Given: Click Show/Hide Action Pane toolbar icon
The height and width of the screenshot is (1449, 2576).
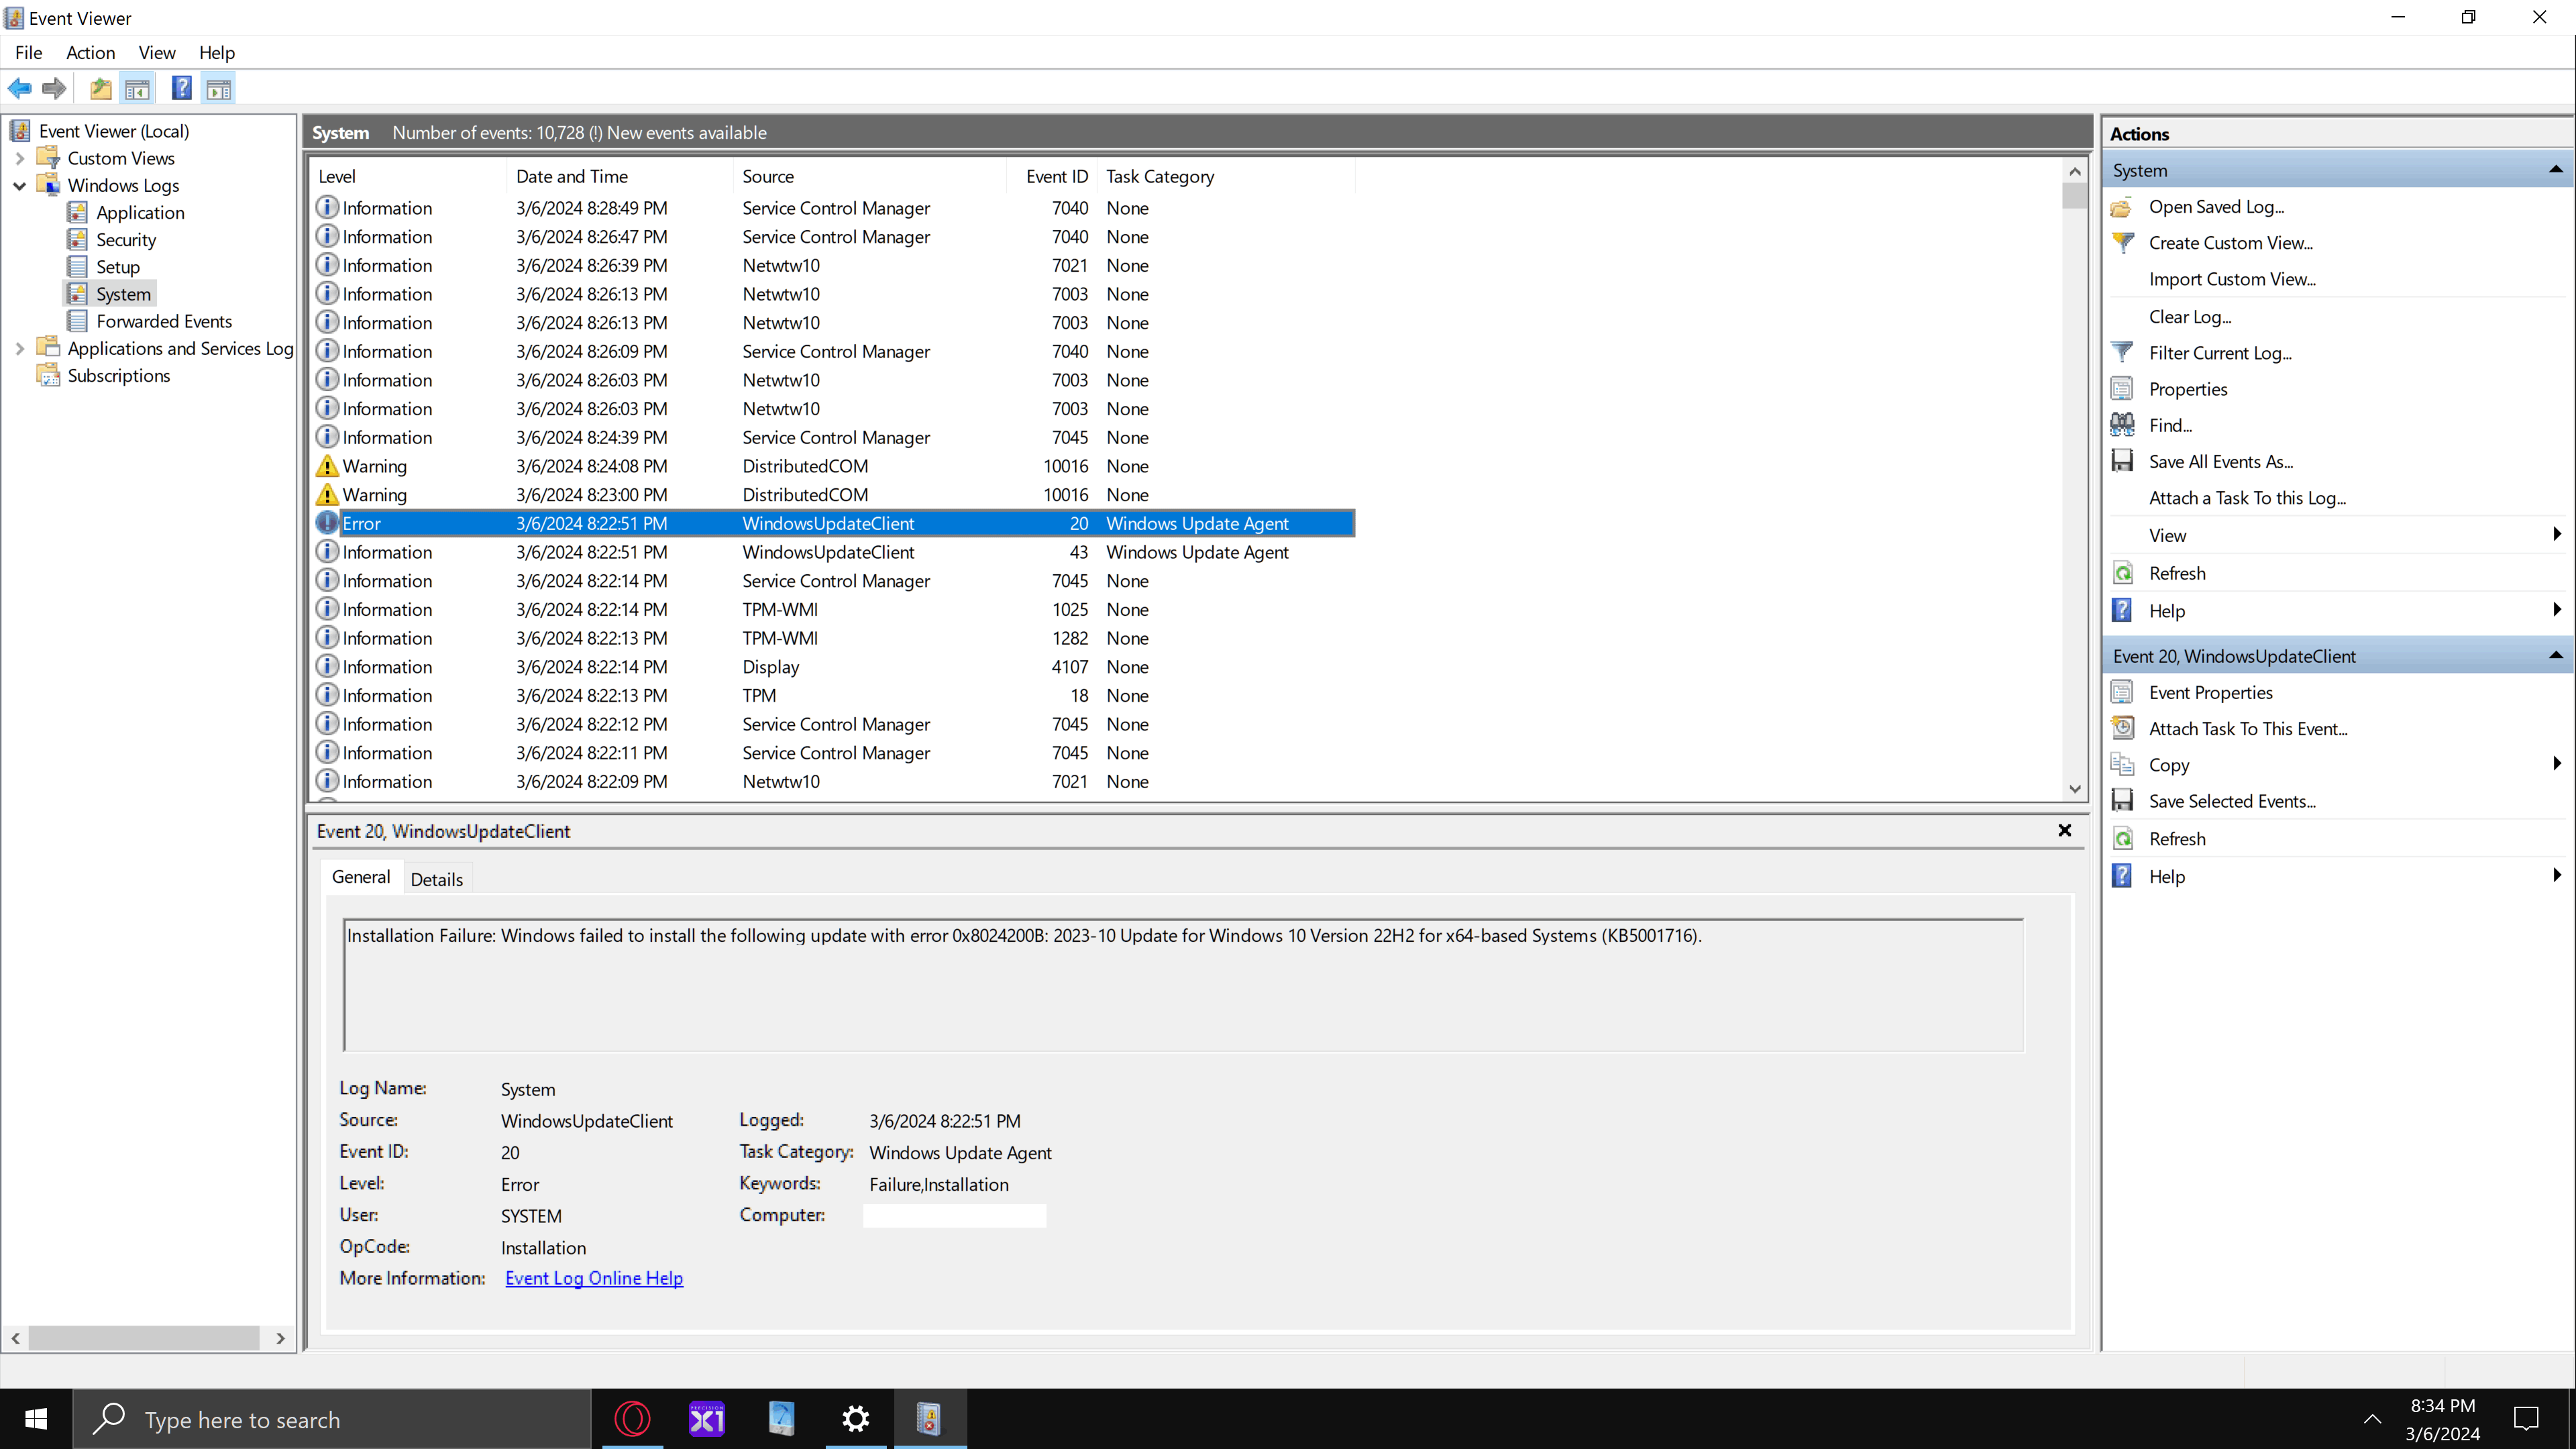Looking at the screenshot, I should [x=219, y=89].
